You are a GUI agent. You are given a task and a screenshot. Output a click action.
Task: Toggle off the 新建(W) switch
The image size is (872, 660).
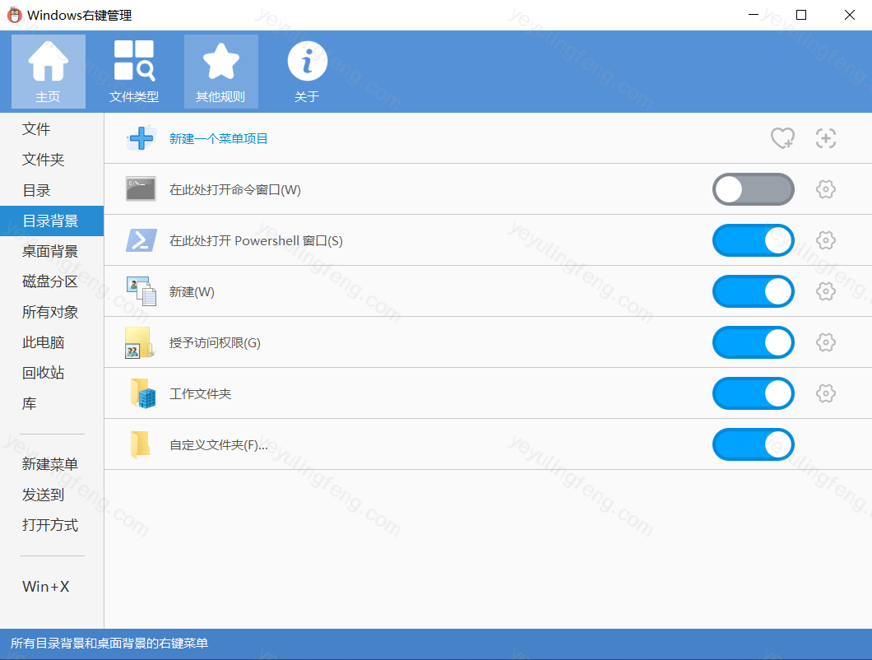[753, 291]
